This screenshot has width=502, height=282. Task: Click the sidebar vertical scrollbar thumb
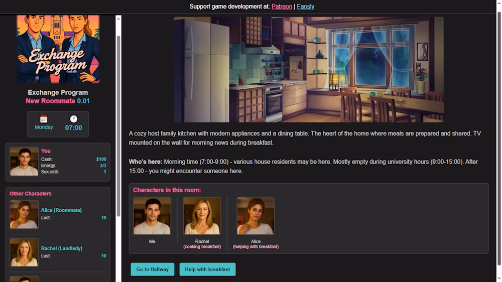point(118,125)
